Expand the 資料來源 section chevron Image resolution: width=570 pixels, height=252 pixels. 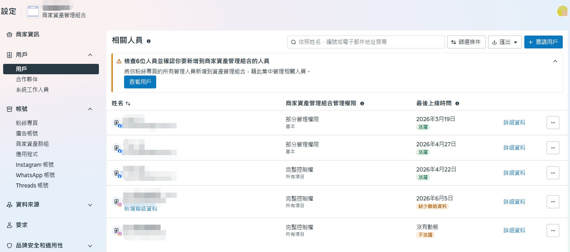[x=90, y=205]
